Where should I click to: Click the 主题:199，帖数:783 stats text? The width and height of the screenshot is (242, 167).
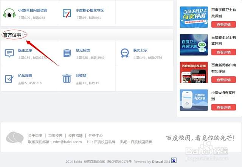tap(31, 18)
